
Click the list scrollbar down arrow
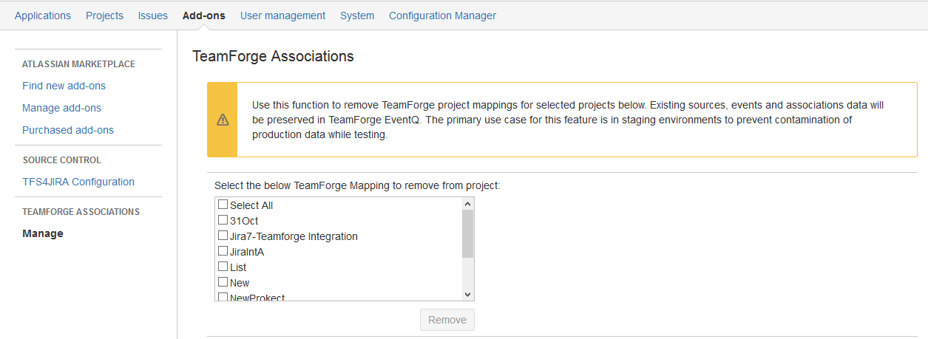[467, 294]
